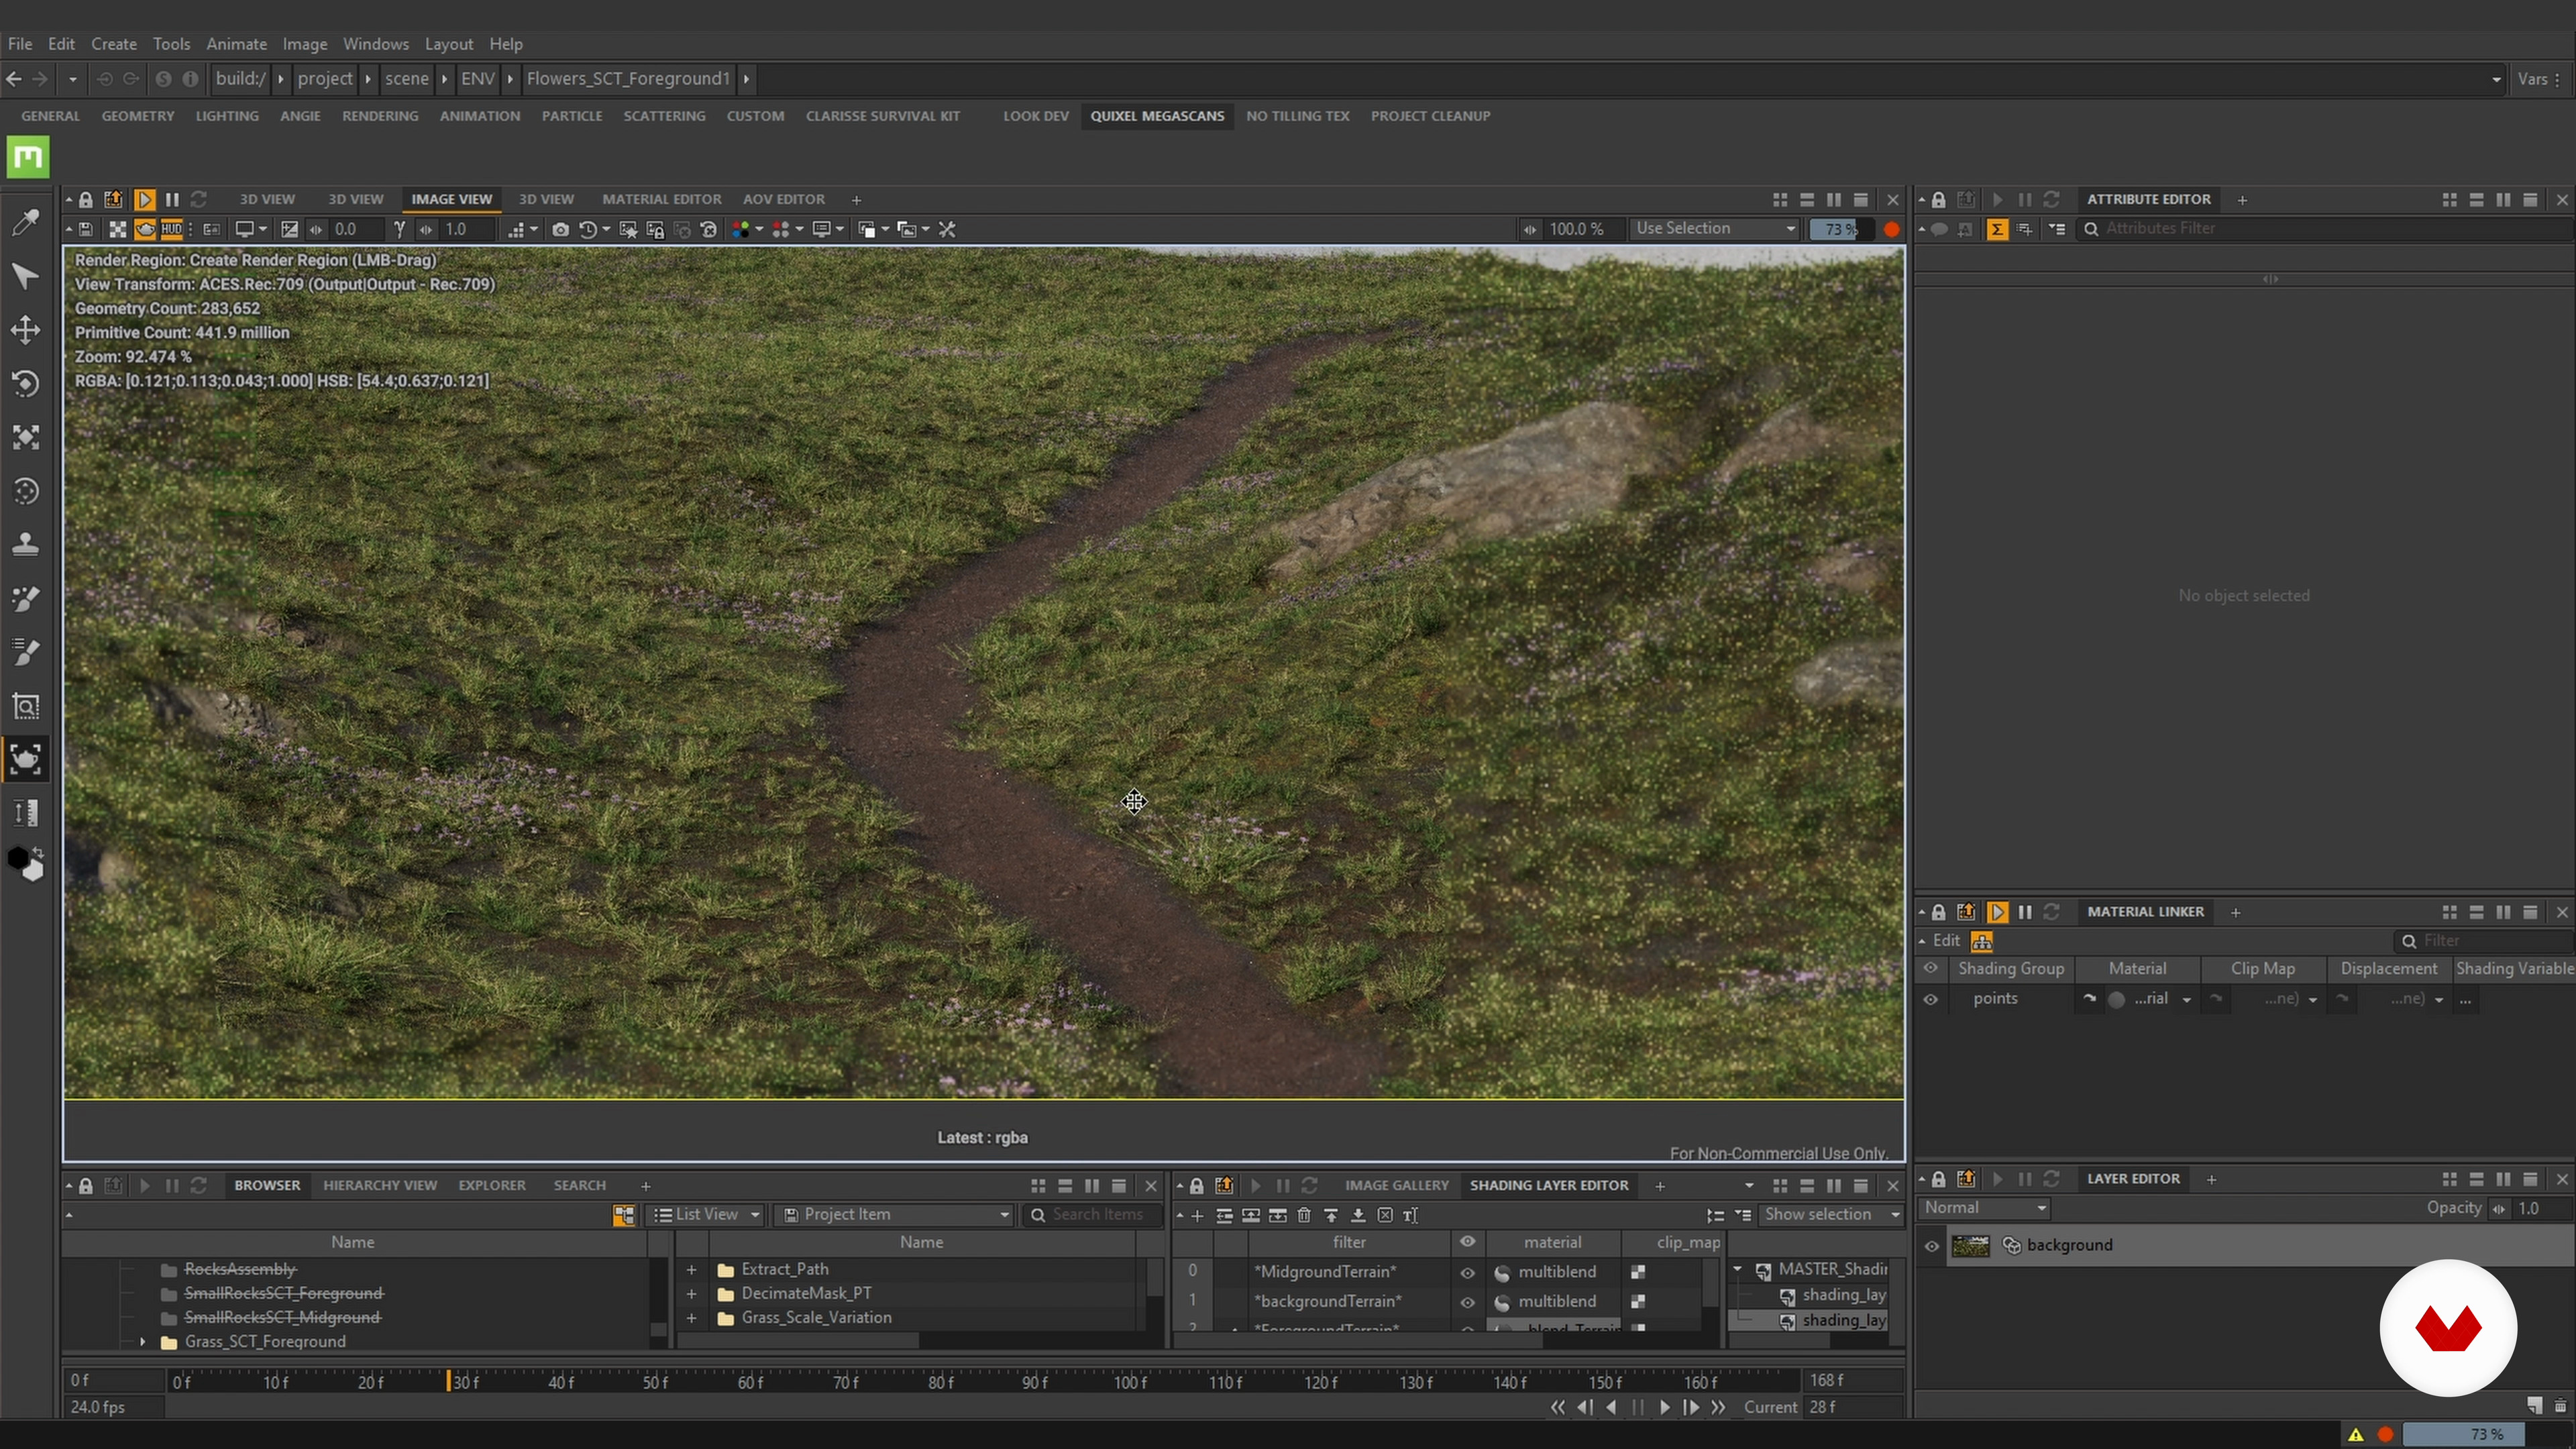Pause the image view evaluation
2576x1449 pixels.
click(172, 200)
